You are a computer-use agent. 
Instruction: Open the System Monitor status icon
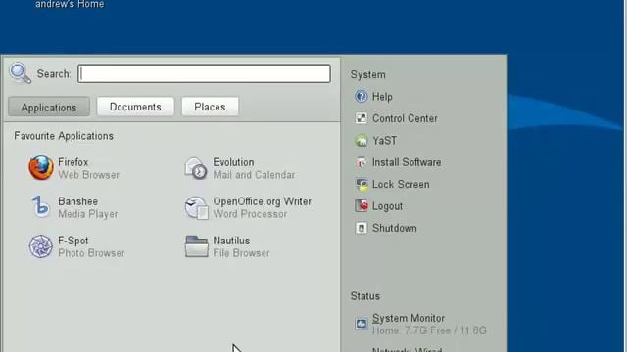[362, 324]
